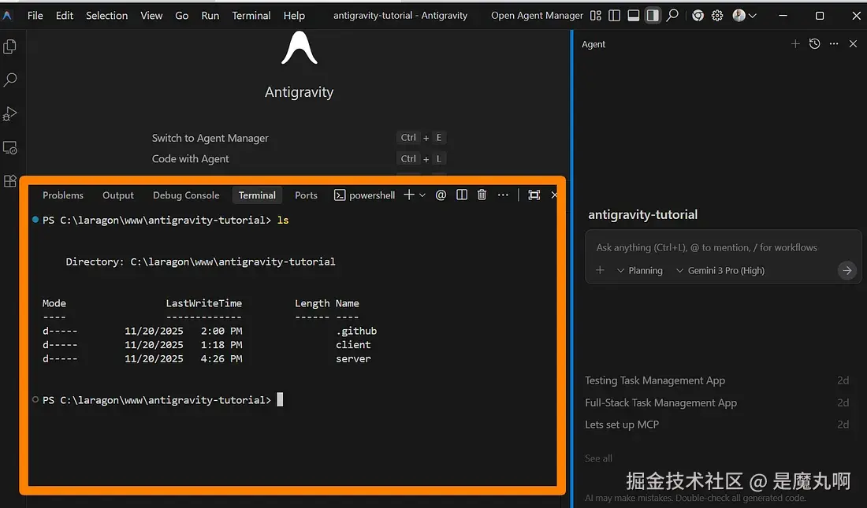
Task: Click the search magnifier in title bar
Action: click(x=672, y=16)
